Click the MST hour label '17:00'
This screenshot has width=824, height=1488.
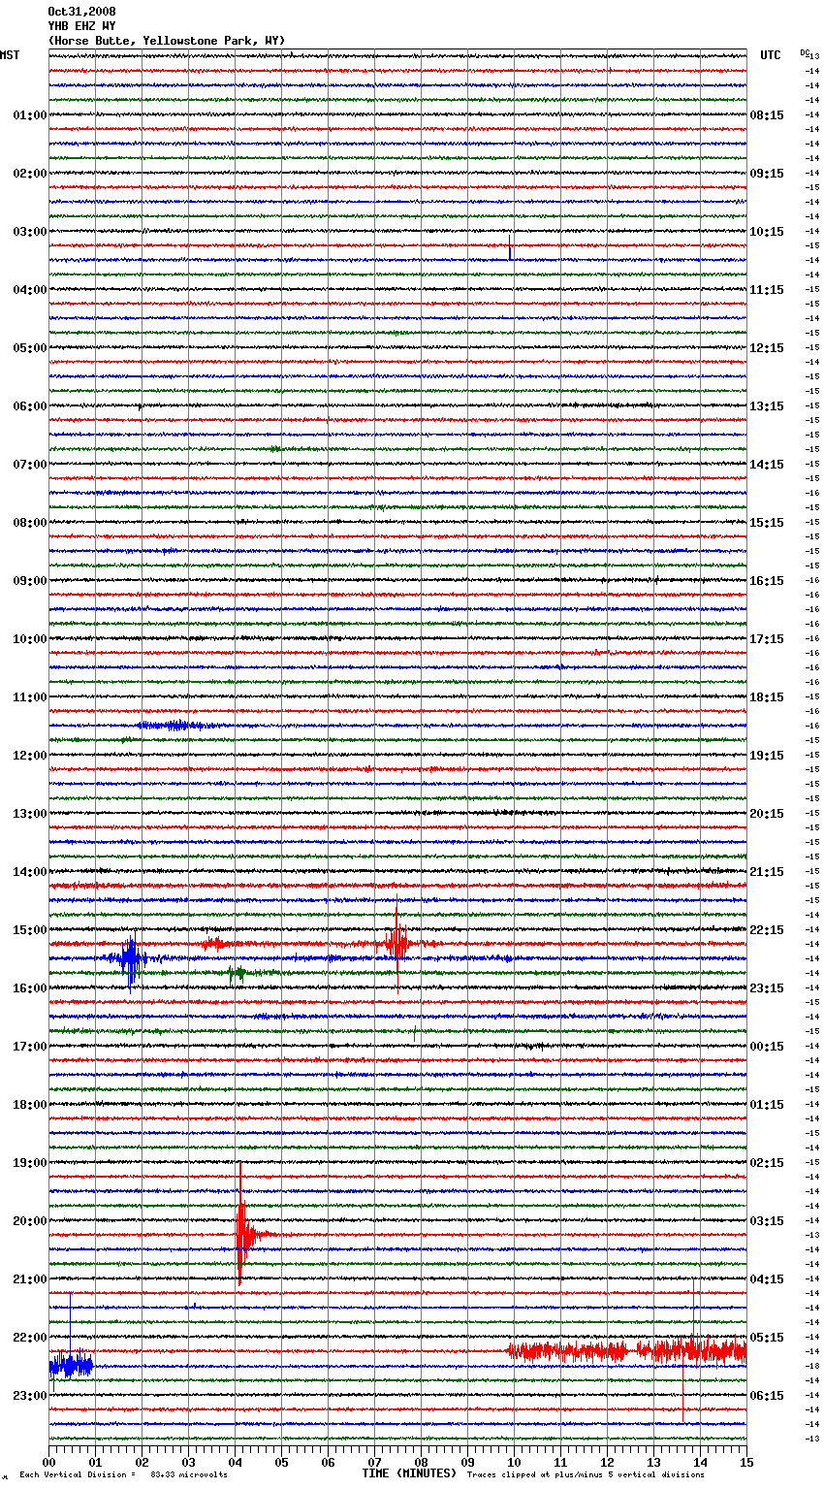[x=30, y=1047]
